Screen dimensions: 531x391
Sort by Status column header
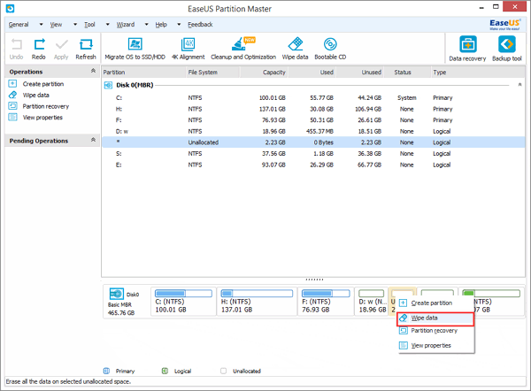tap(407, 73)
